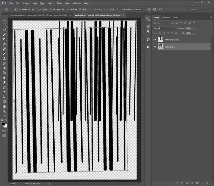This screenshot has height=186, width=214.
Task: Select the Brush tool
Action: (x=4, y=53)
